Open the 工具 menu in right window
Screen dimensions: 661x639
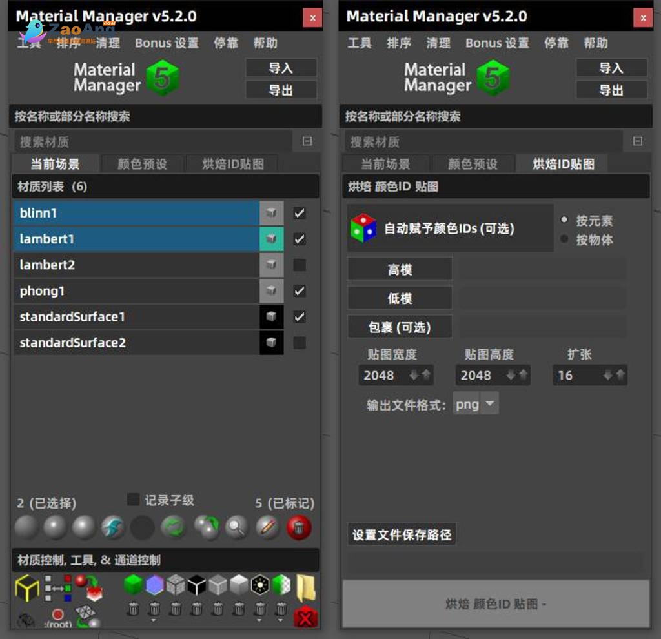coord(360,43)
